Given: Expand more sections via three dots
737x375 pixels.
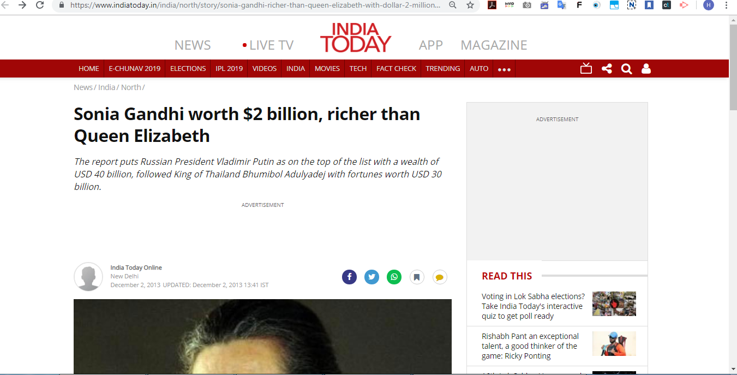Looking at the screenshot, I should (x=504, y=69).
